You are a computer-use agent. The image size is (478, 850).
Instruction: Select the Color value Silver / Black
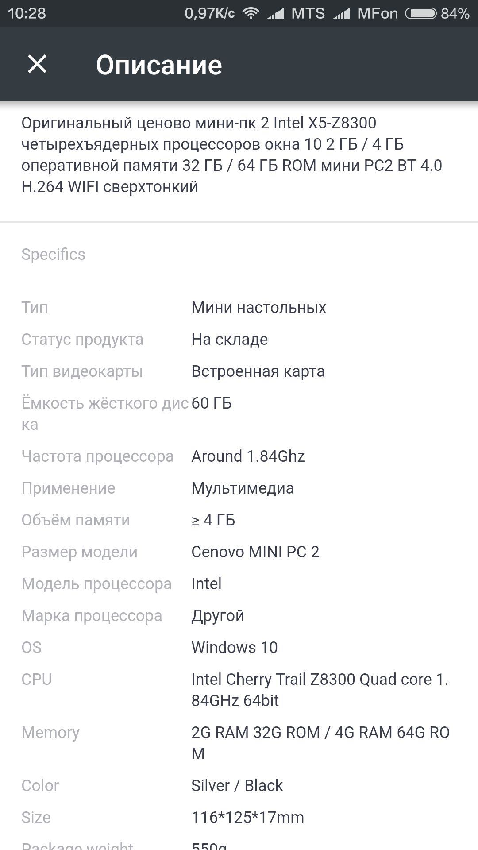(237, 785)
